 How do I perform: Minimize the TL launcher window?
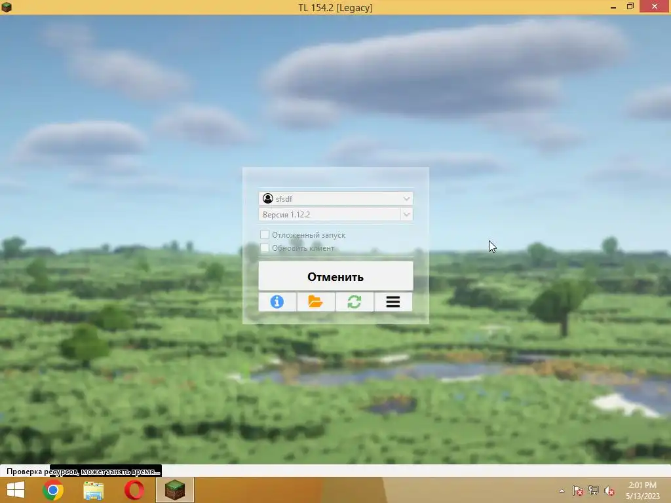coord(613,7)
